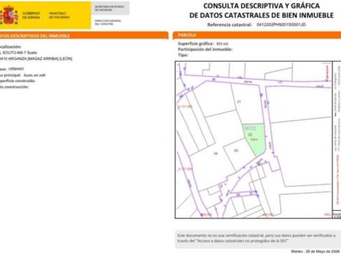The width and height of the screenshot is (341, 256).
Task: Click the "Superficie construida:" label
Action: click(18, 81)
